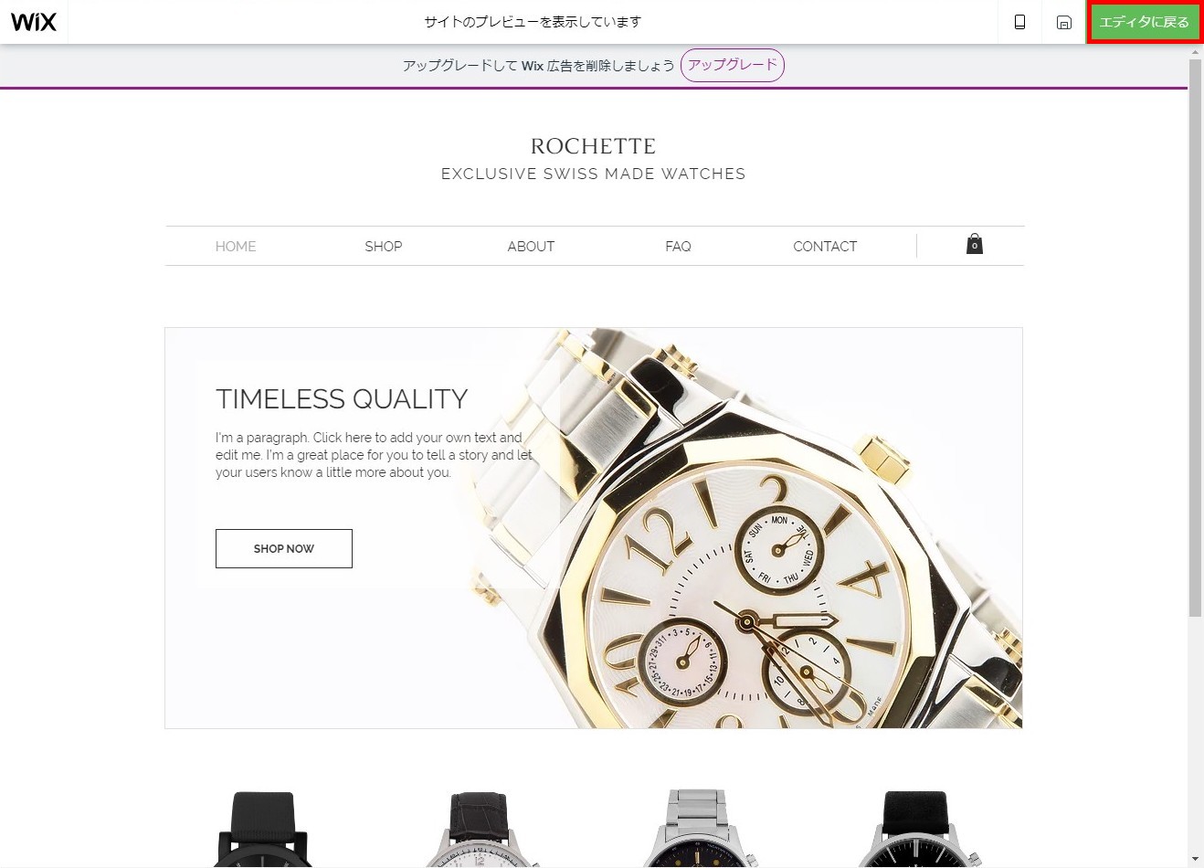Click the Wix logo

(x=34, y=22)
